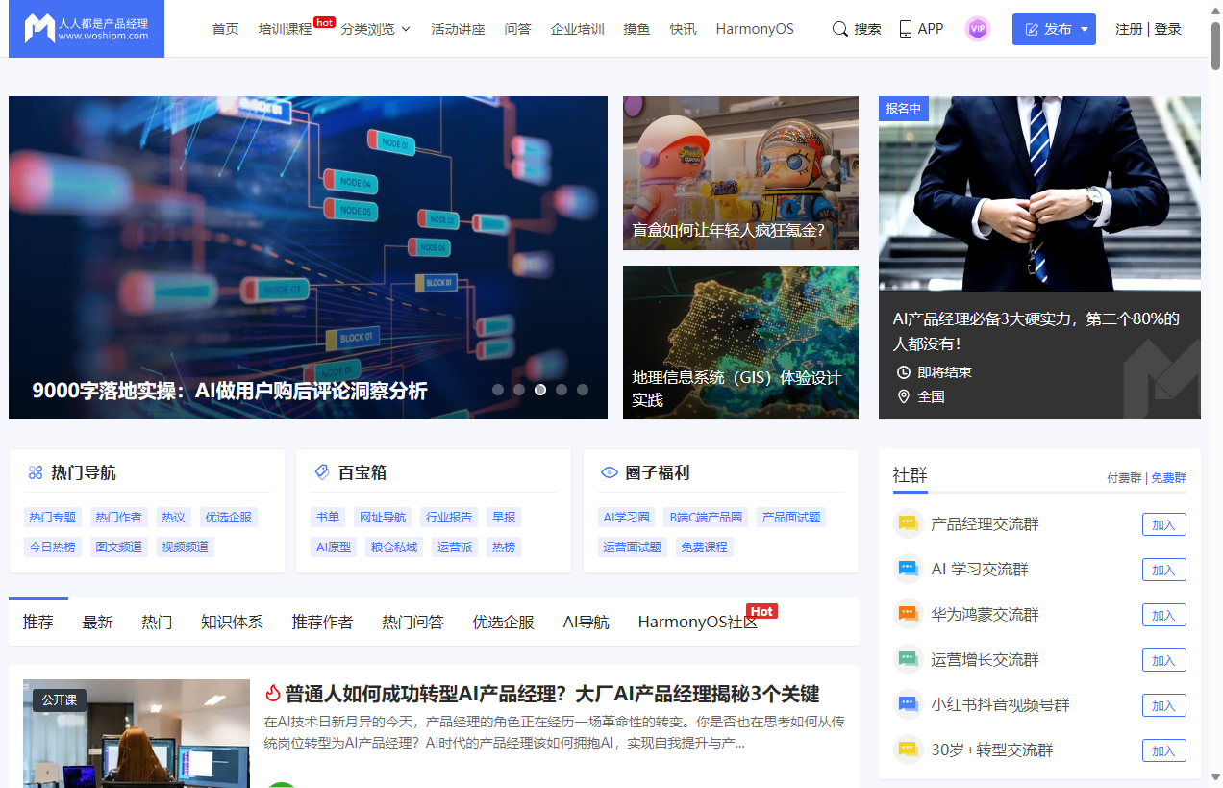Click the 百宝箱 bookmark icon
The height and width of the screenshot is (788, 1223).
(321, 472)
